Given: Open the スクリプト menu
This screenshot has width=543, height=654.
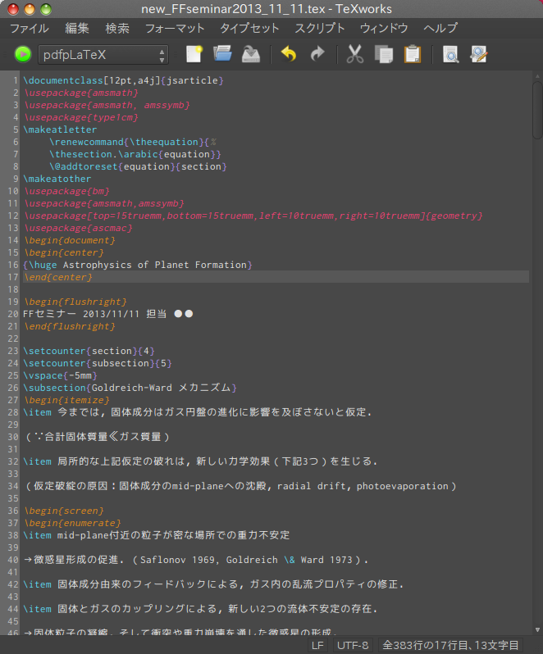Looking at the screenshot, I should tap(320, 29).
